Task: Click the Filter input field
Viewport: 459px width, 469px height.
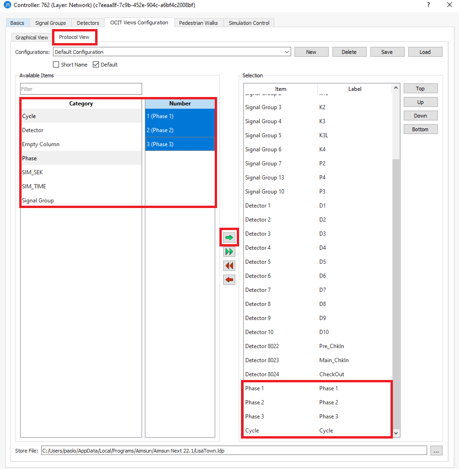Action: [x=81, y=89]
